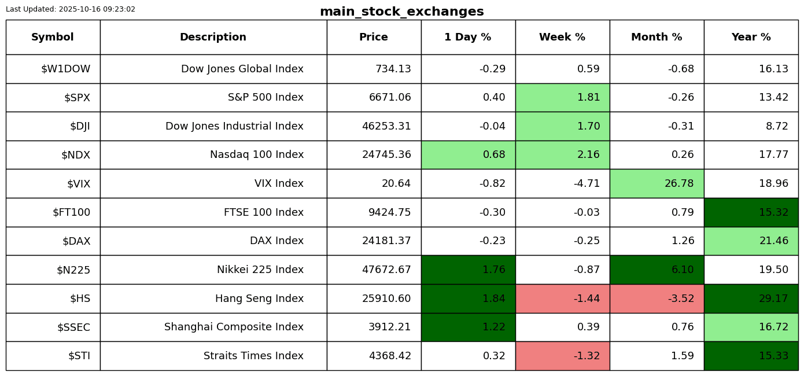804x376 pixels.
Task: Click the dark green 29.17 year cell
Action: pos(751,298)
